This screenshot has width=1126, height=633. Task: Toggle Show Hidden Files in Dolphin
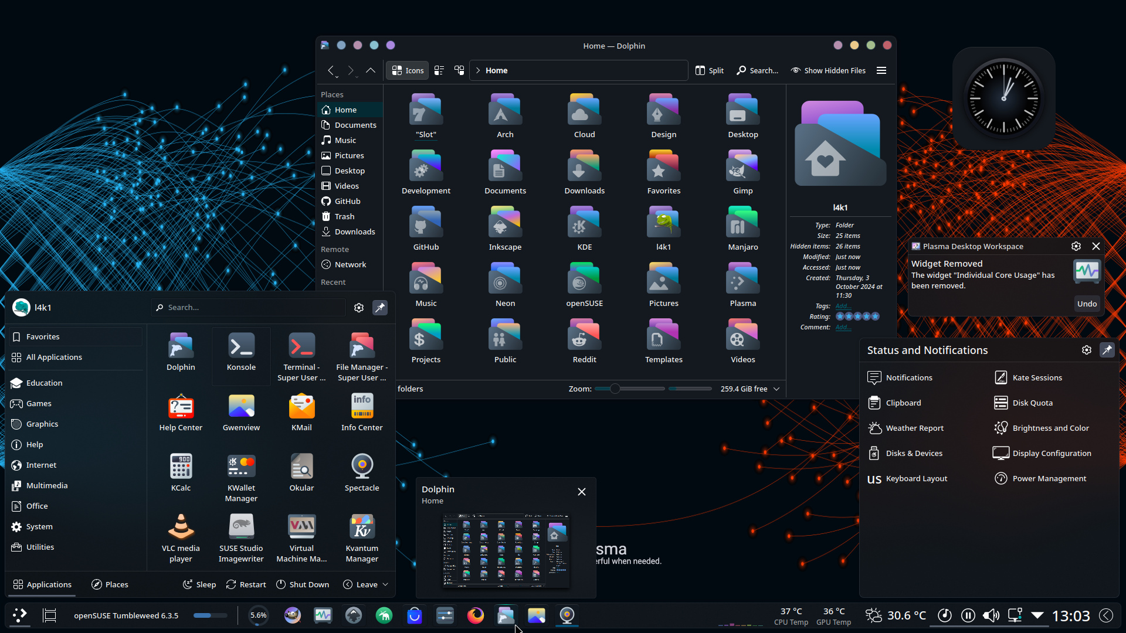(x=828, y=70)
